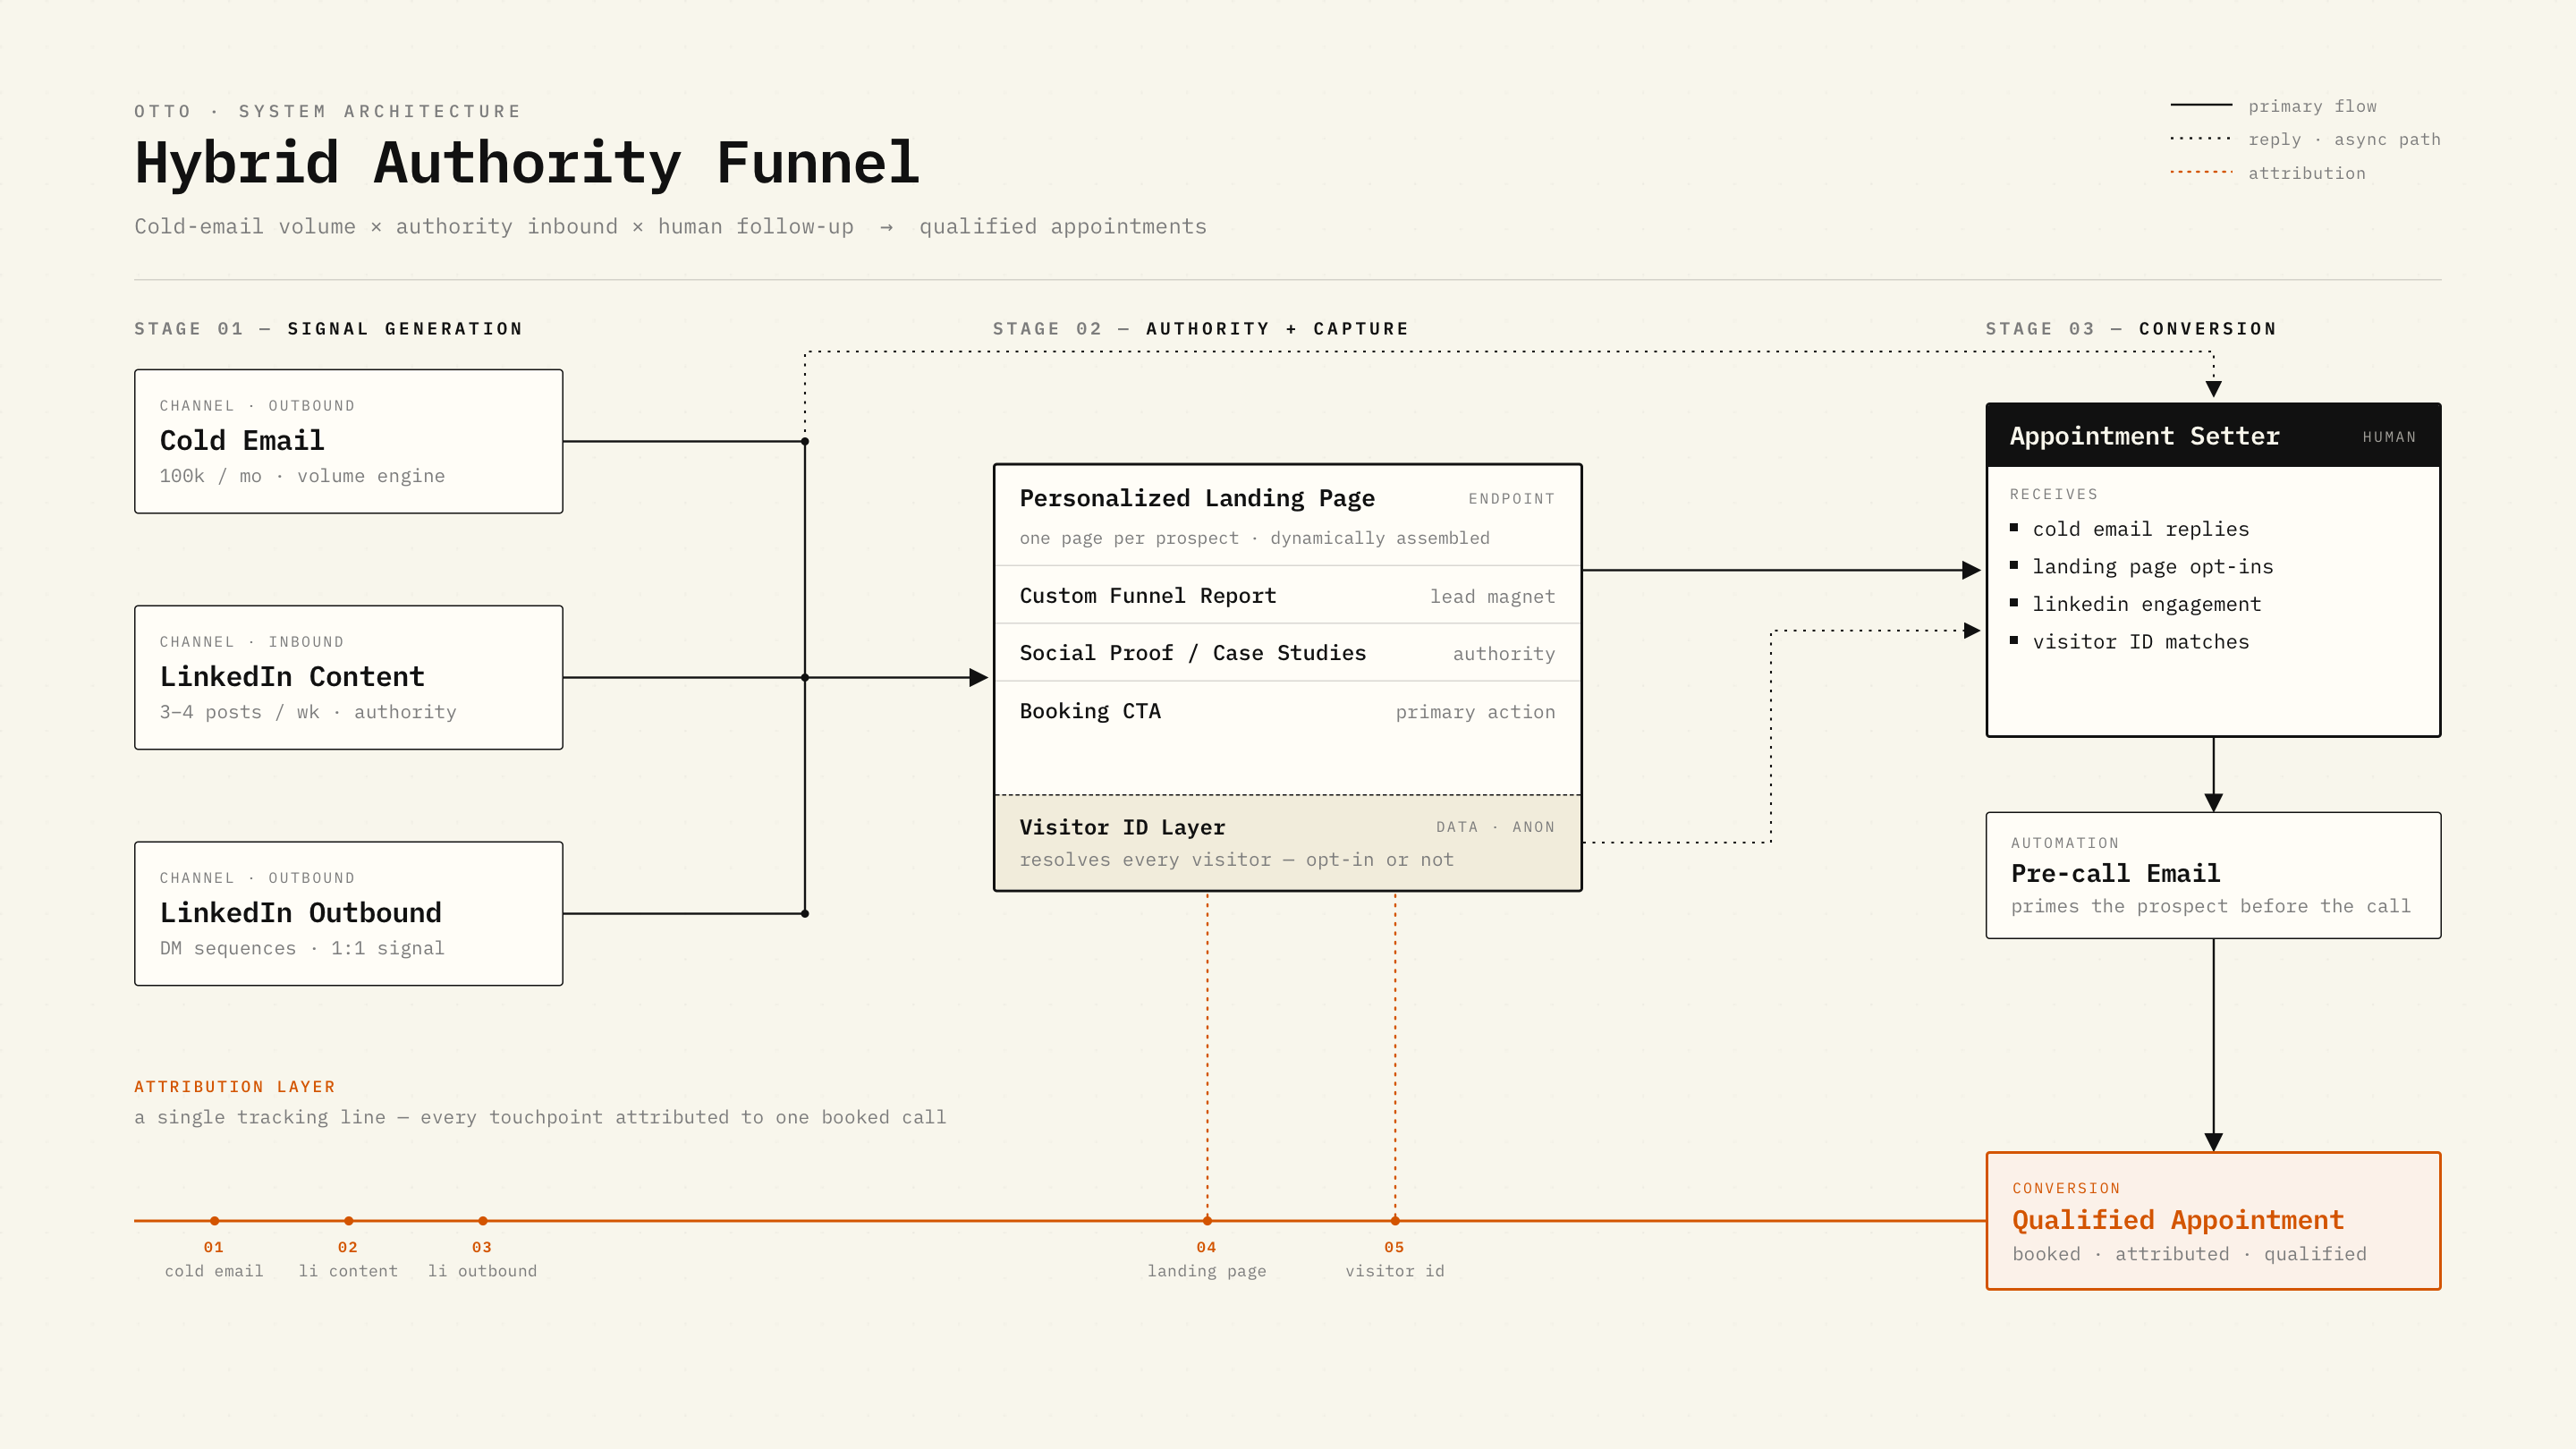Image resolution: width=2576 pixels, height=1449 pixels.
Task: Click 'resolves every visitor — opt-in or not'
Action: (x=1236, y=860)
